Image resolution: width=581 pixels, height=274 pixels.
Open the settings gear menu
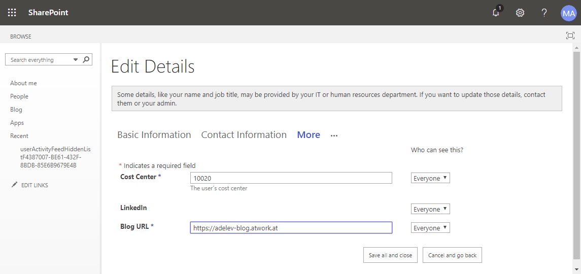tap(520, 13)
